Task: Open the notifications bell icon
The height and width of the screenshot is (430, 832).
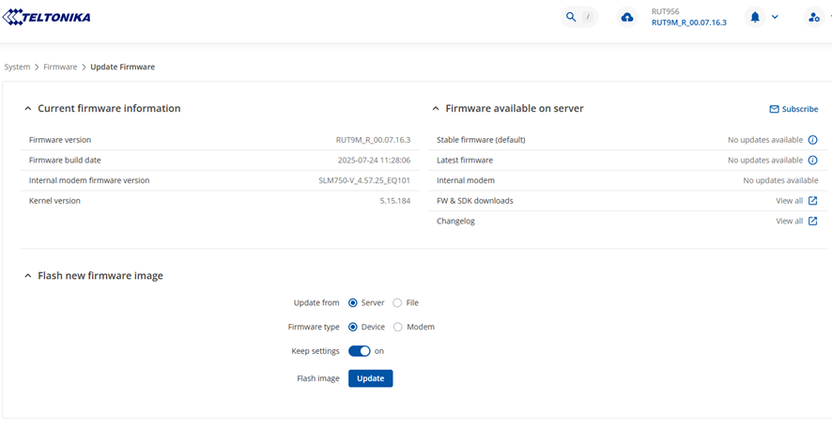Action: coord(755,17)
